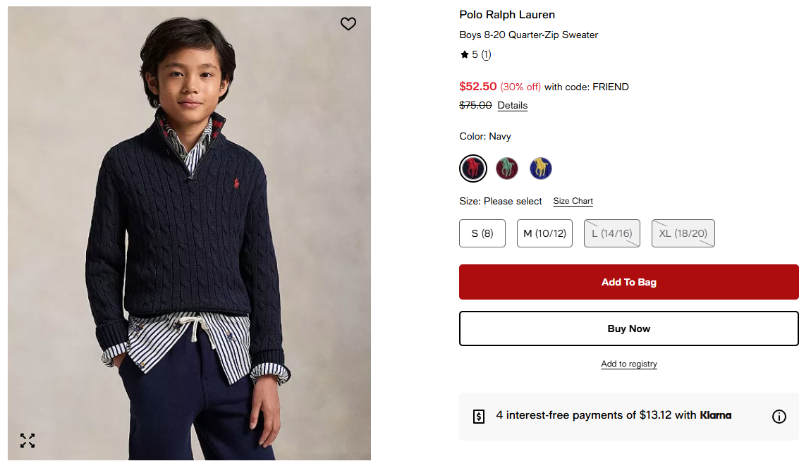Click the Buy Now button
The width and height of the screenshot is (811, 473).
pyautogui.click(x=629, y=328)
